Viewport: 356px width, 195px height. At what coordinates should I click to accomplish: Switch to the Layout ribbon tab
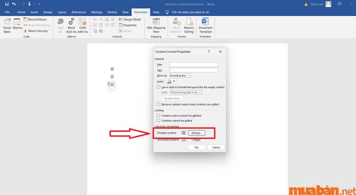tap(62, 12)
